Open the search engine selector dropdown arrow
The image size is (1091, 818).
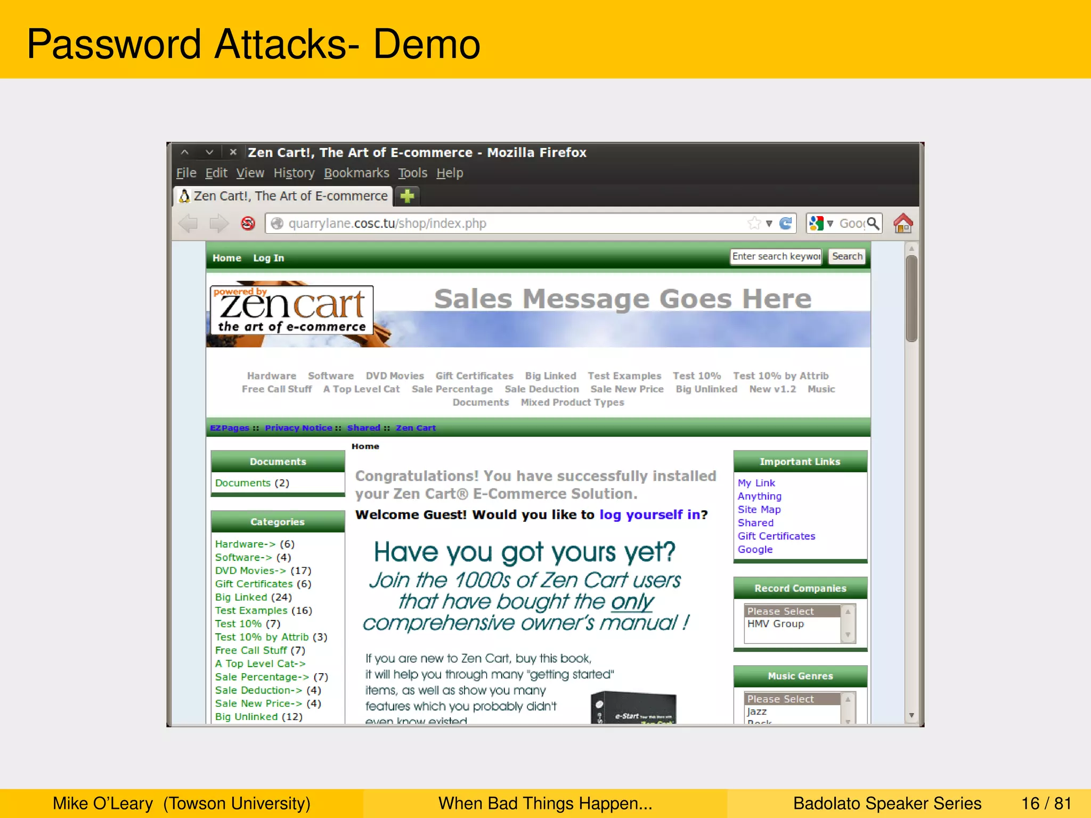(x=830, y=224)
